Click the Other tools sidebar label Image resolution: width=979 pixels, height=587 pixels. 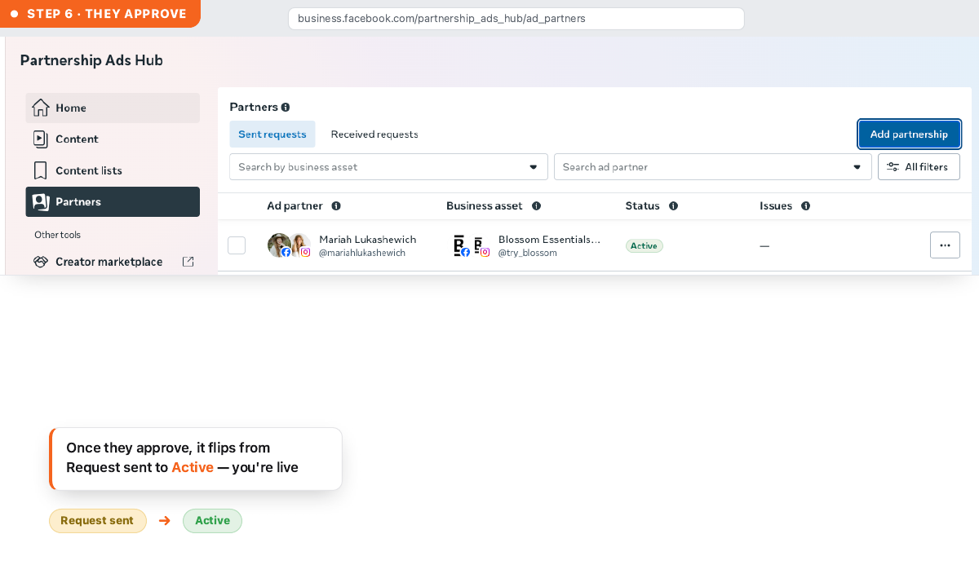[57, 235]
